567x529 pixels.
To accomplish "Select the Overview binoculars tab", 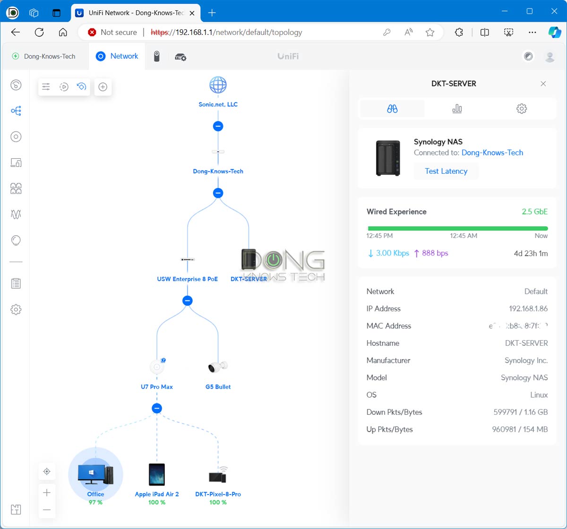I will coord(392,109).
